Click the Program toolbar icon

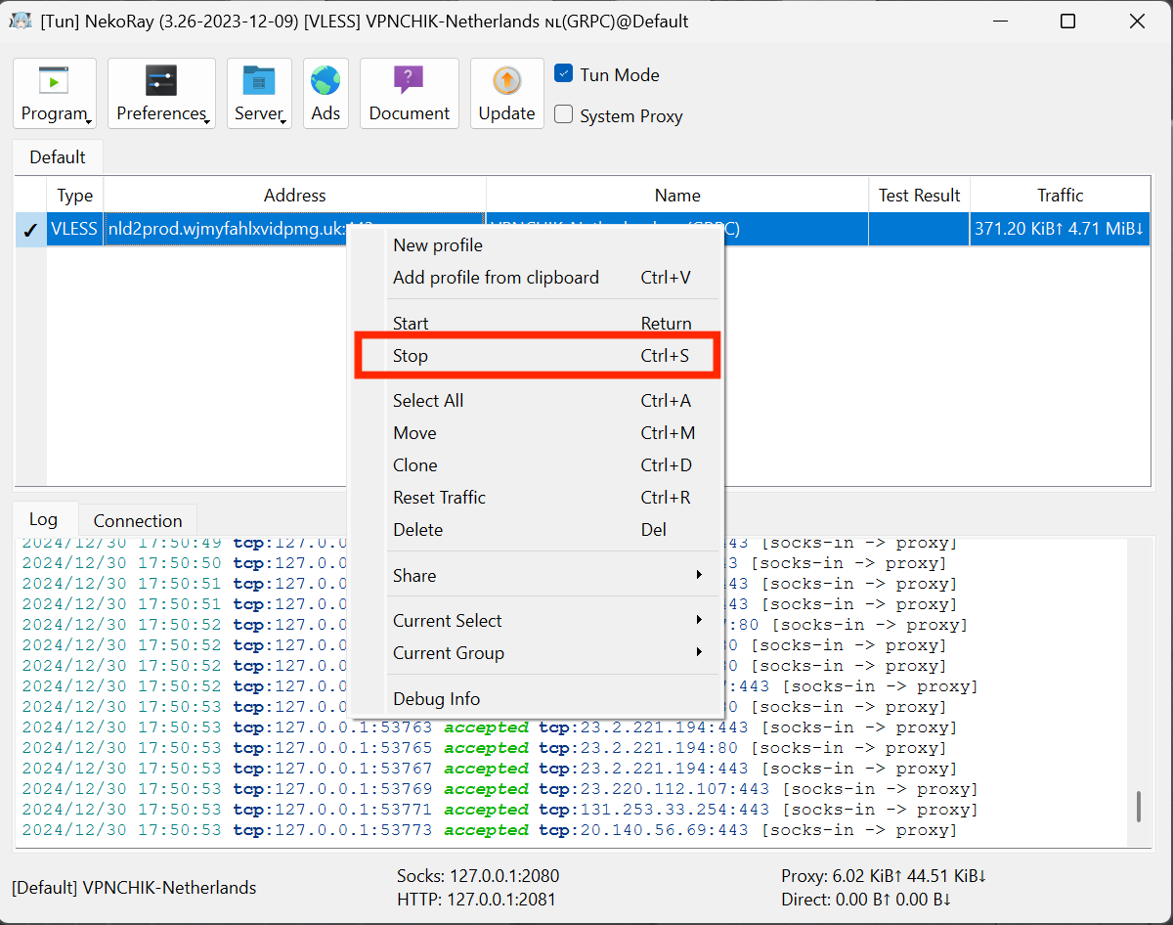pyautogui.click(x=54, y=80)
